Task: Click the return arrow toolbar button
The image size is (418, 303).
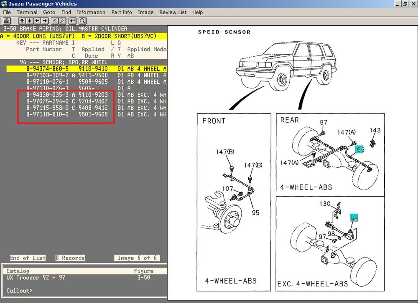Action: [72, 21]
